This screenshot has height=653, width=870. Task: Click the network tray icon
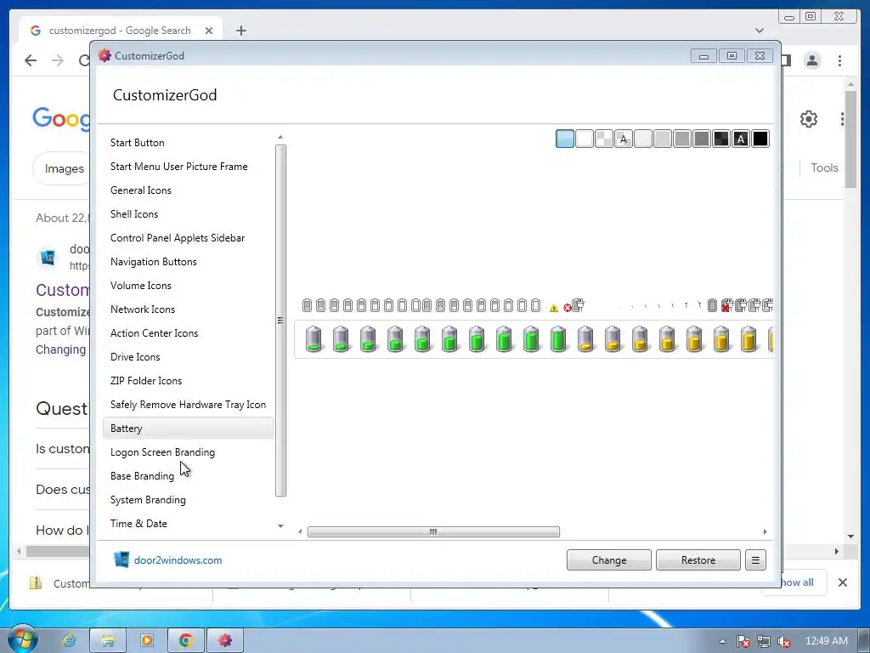(764, 641)
